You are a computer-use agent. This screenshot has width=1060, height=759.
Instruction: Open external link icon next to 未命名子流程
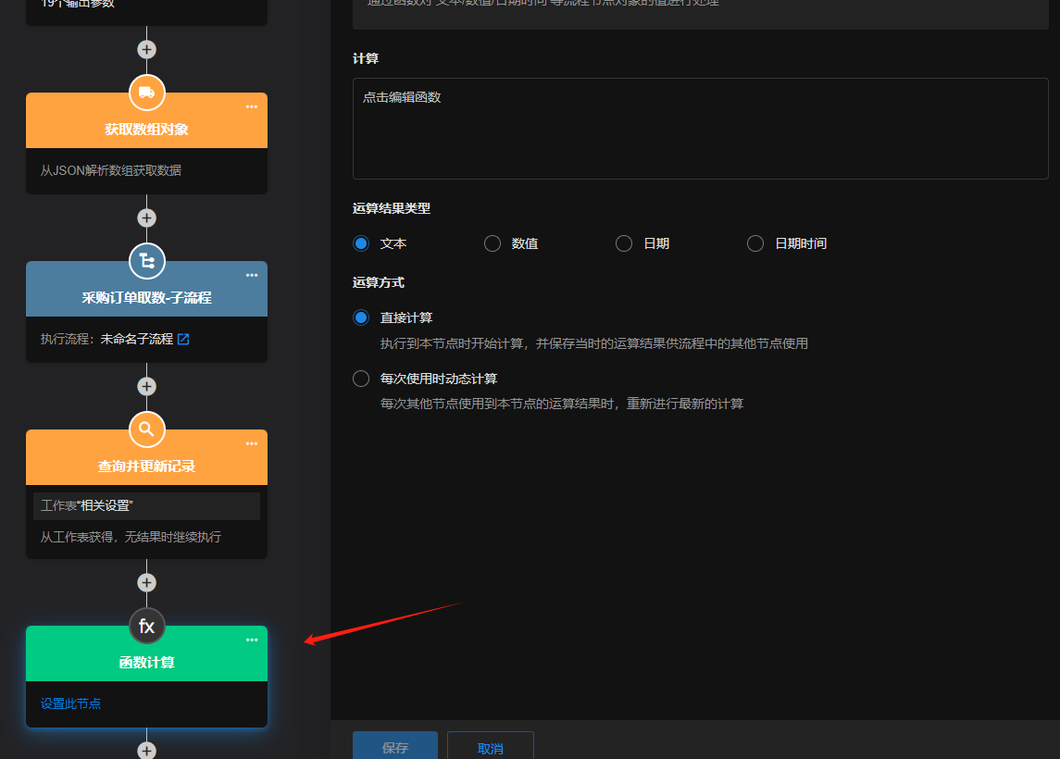click(x=183, y=339)
